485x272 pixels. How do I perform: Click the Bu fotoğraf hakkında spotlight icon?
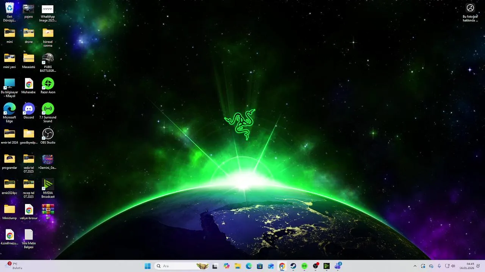(470, 12)
